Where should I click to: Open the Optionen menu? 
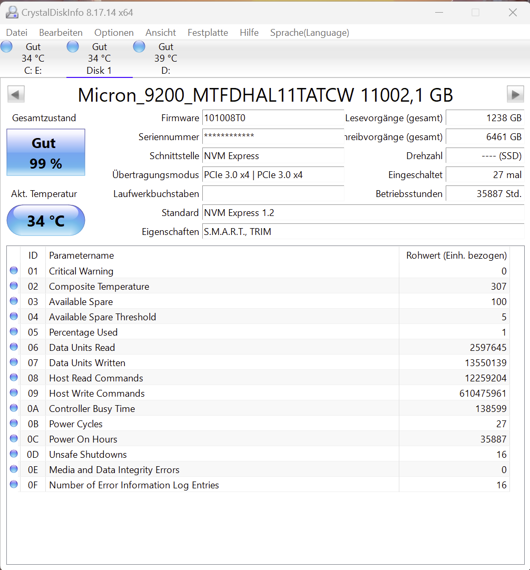[114, 33]
